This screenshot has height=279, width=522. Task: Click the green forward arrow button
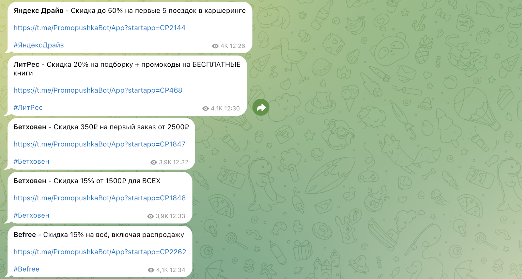pos(261,107)
